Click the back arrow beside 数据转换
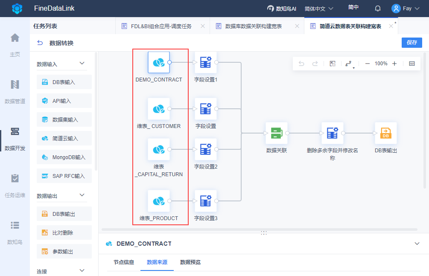 (x=40, y=43)
